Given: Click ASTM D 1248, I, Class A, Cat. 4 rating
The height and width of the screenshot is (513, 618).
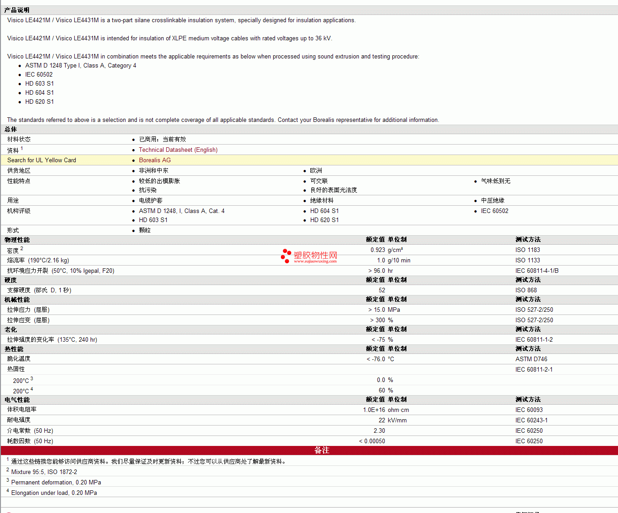Looking at the screenshot, I should pyautogui.click(x=182, y=211).
